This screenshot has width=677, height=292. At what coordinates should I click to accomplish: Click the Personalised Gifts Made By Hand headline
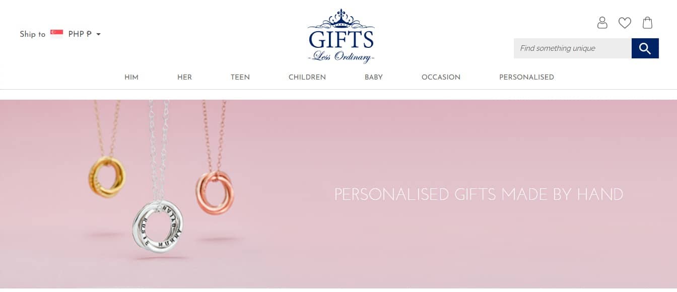pyautogui.click(x=479, y=194)
